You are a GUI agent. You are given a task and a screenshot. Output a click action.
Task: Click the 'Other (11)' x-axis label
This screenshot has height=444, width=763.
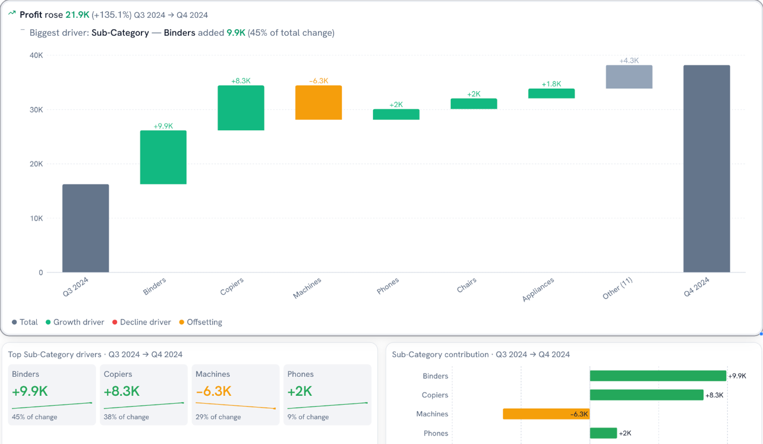pos(618,288)
